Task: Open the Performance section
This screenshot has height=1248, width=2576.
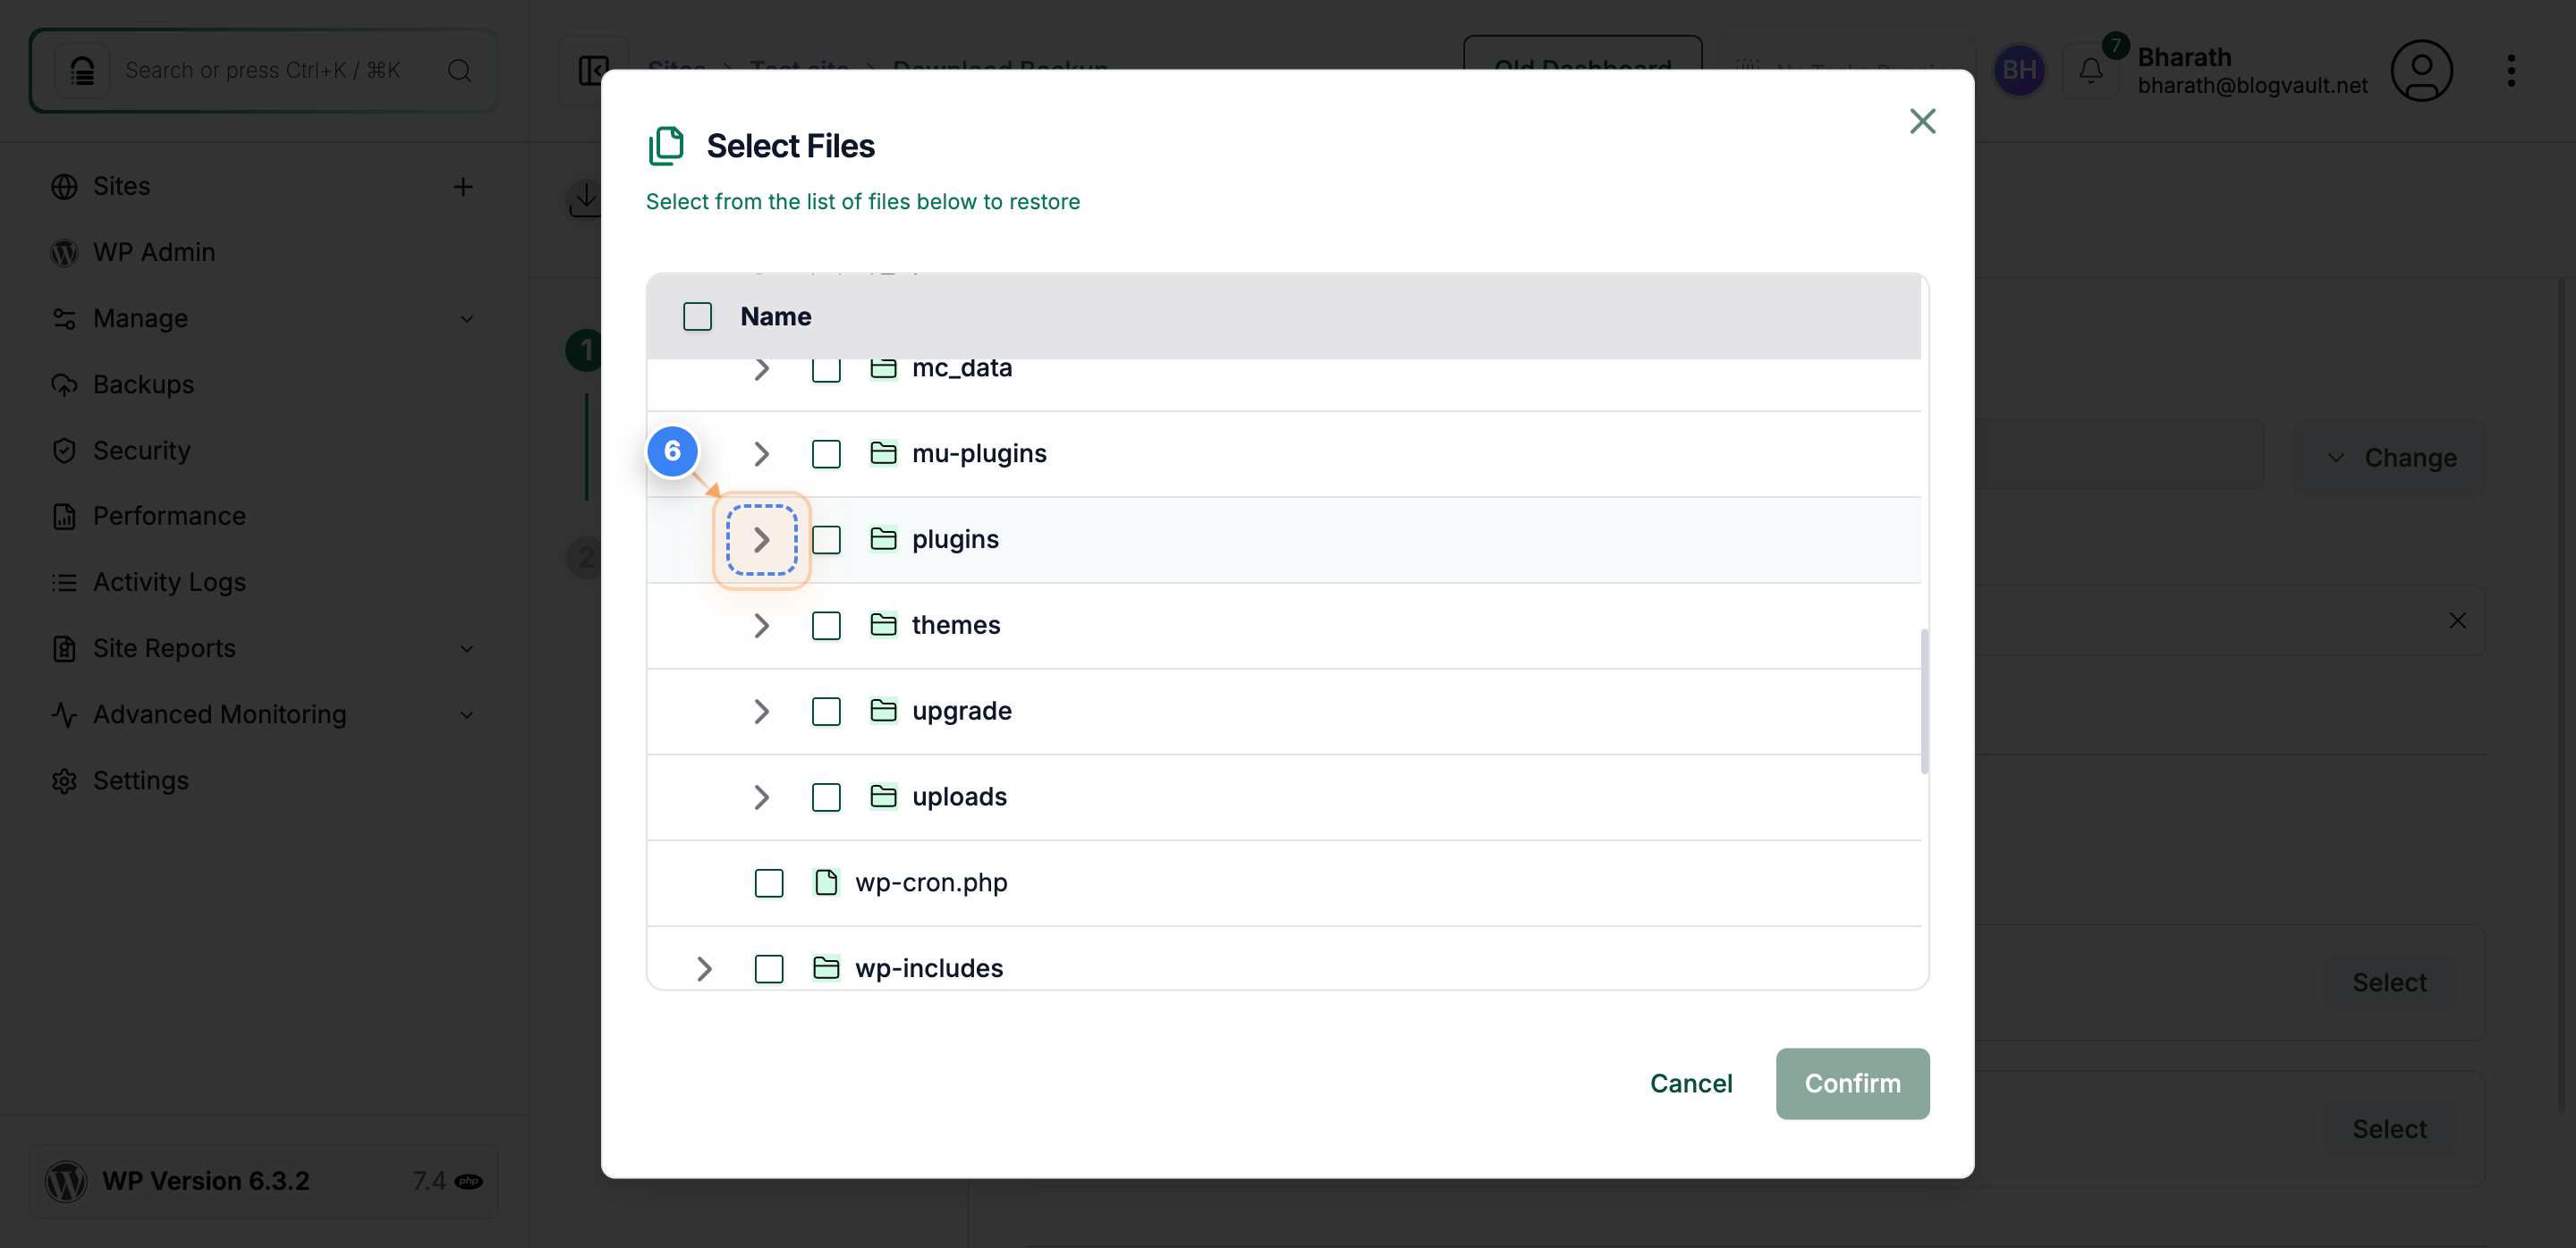Action: (x=170, y=516)
